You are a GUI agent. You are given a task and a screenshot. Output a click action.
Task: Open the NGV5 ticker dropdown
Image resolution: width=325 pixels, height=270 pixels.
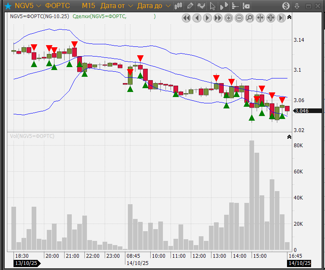28,6
